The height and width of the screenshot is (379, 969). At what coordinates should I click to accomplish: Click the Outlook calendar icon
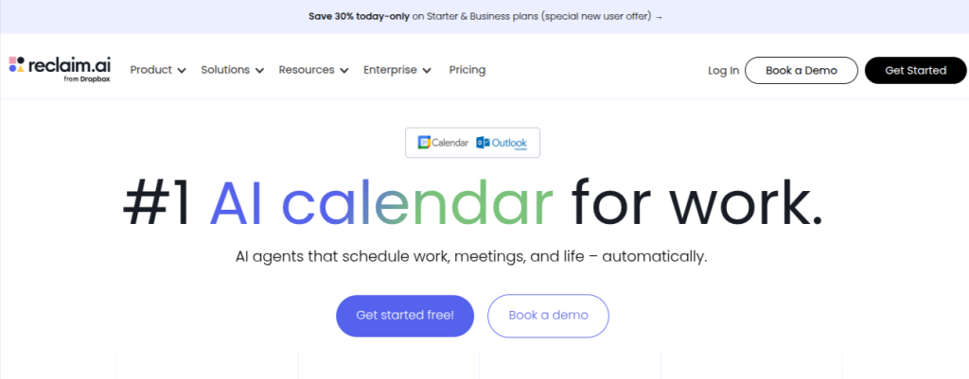coord(483,143)
